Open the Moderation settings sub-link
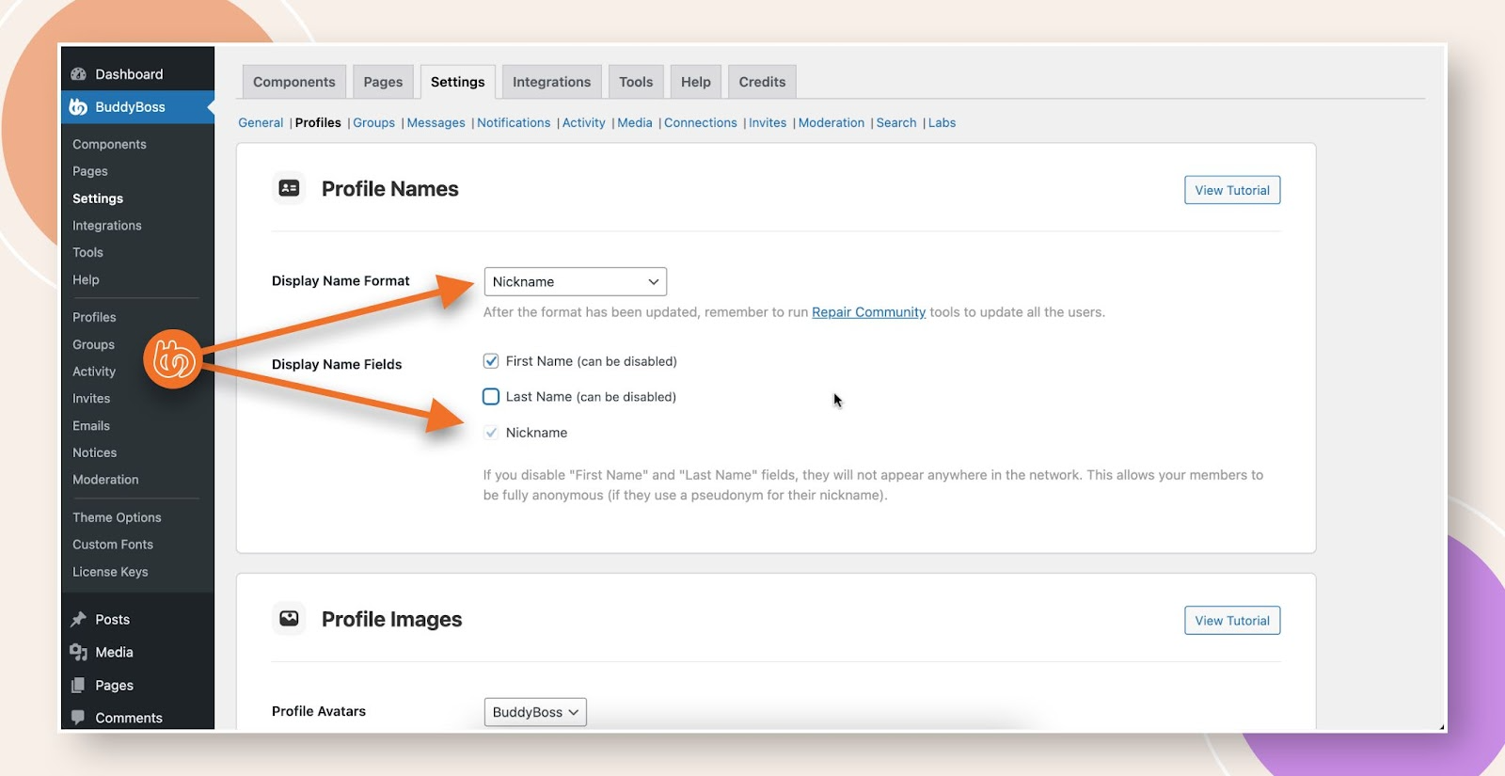The height and width of the screenshot is (776, 1505). [x=832, y=123]
